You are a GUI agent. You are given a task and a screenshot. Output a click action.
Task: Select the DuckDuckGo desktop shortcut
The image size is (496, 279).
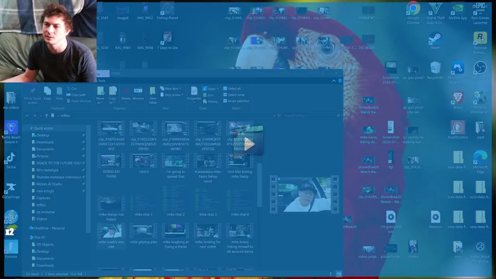point(458,131)
